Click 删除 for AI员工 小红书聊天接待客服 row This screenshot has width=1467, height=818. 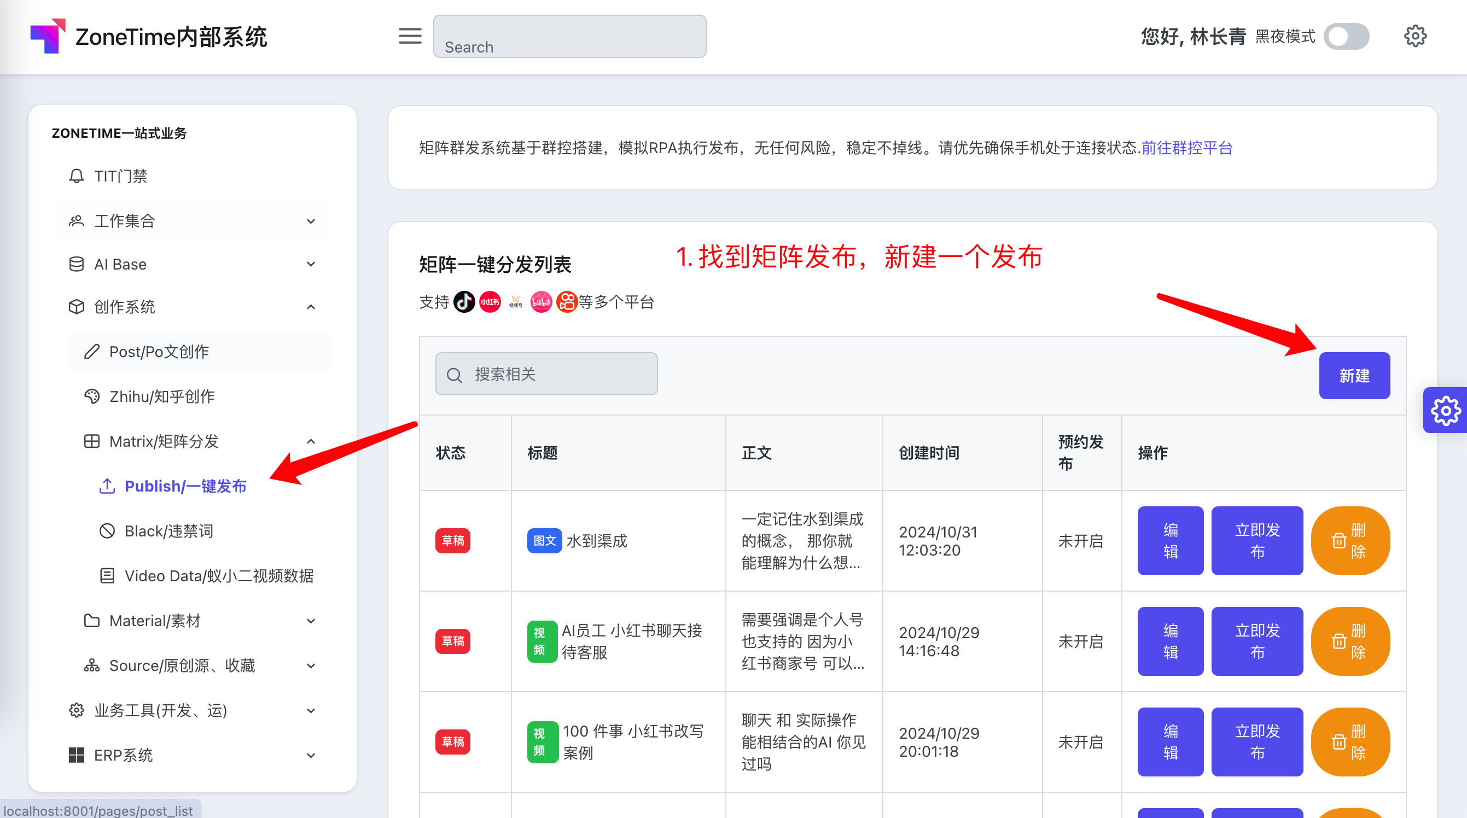(1350, 641)
